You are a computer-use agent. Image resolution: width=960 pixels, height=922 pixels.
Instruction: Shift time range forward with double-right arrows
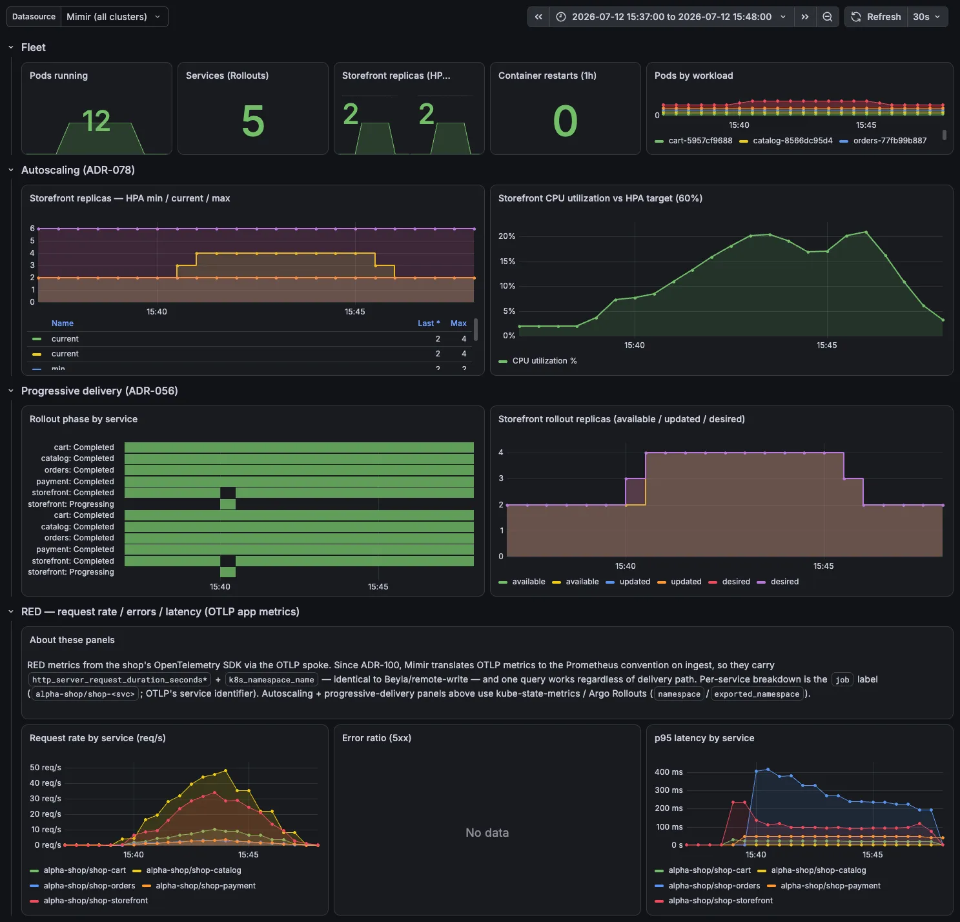tap(804, 17)
